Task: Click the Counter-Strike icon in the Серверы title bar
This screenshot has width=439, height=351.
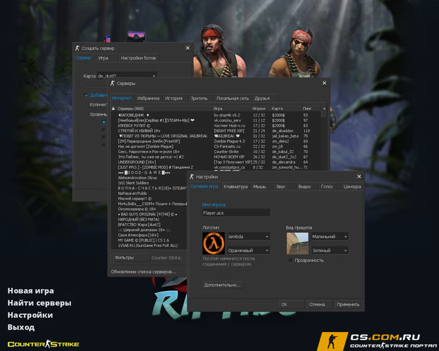Action: [113, 83]
